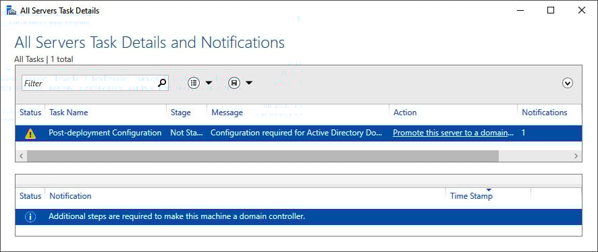The image size is (598, 252).
Task: Expand the list options dropdown arrow
Action: [209, 83]
